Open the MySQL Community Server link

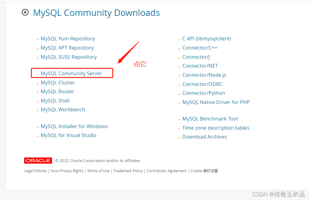71,73
